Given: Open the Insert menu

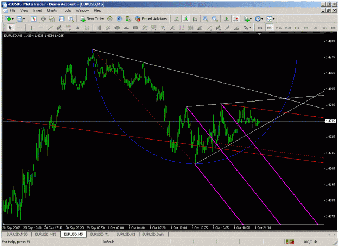Looking at the screenshot, I should point(37,10).
